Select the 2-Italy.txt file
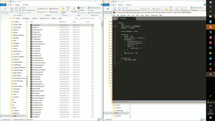The height and width of the screenshot is (121, 215). click(62, 28)
